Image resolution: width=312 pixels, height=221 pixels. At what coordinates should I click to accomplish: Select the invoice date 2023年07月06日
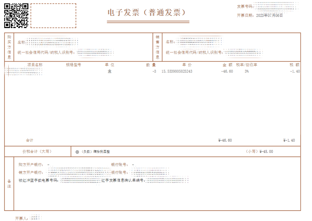270,16
